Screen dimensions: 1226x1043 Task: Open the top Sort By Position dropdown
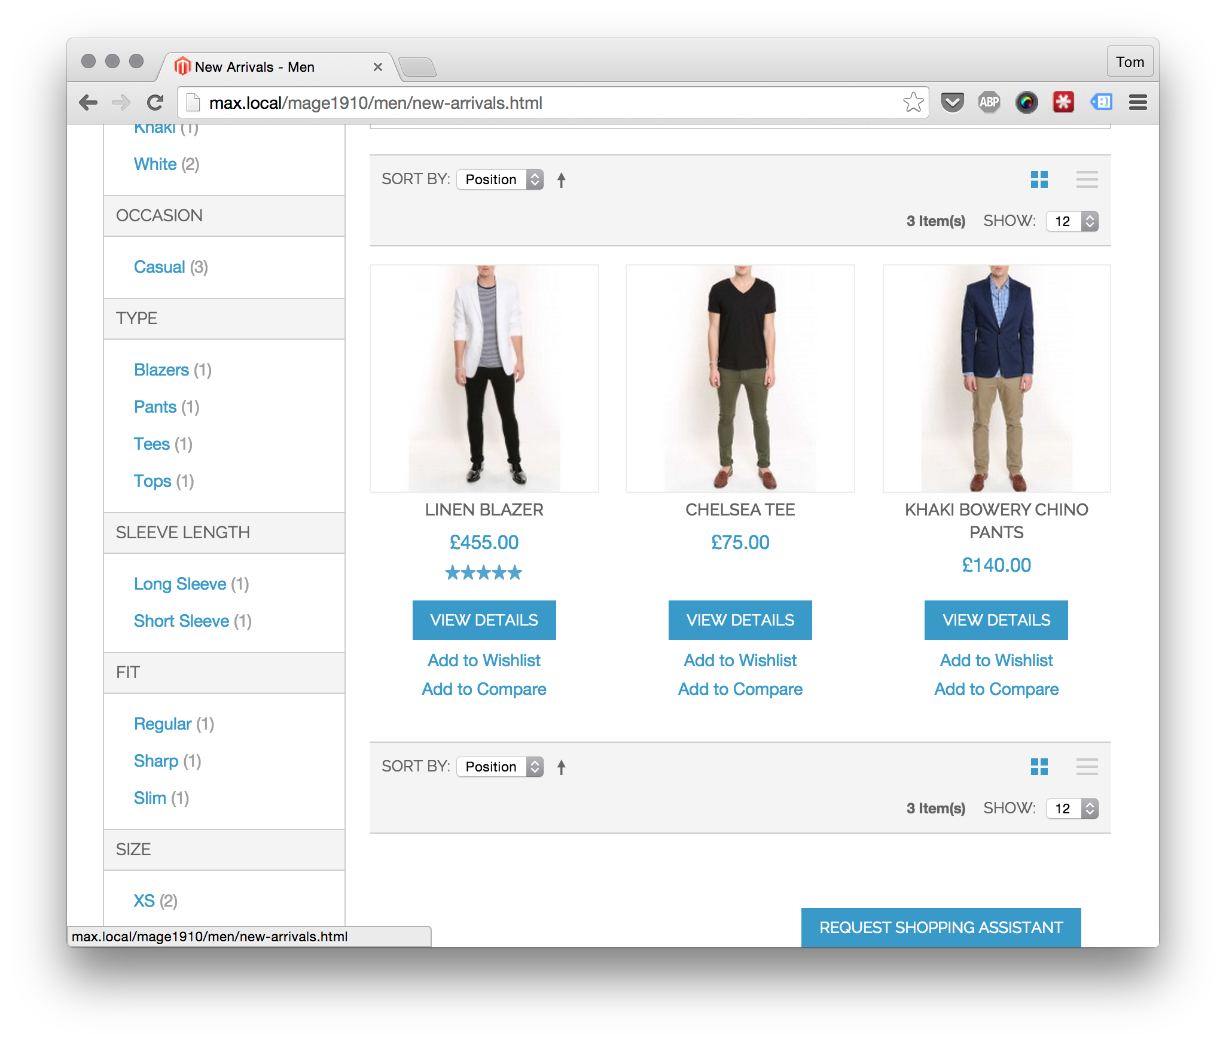point(500,179)
